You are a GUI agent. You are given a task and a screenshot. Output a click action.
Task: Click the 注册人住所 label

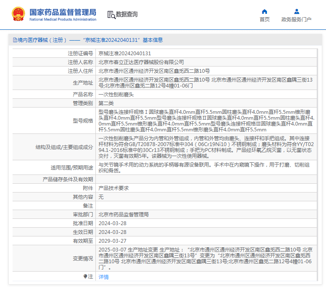80,71
